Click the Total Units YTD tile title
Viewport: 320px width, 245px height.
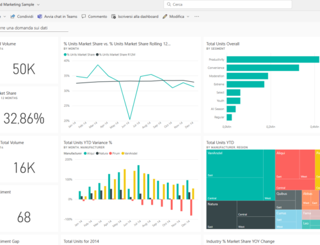click(220, 143)
